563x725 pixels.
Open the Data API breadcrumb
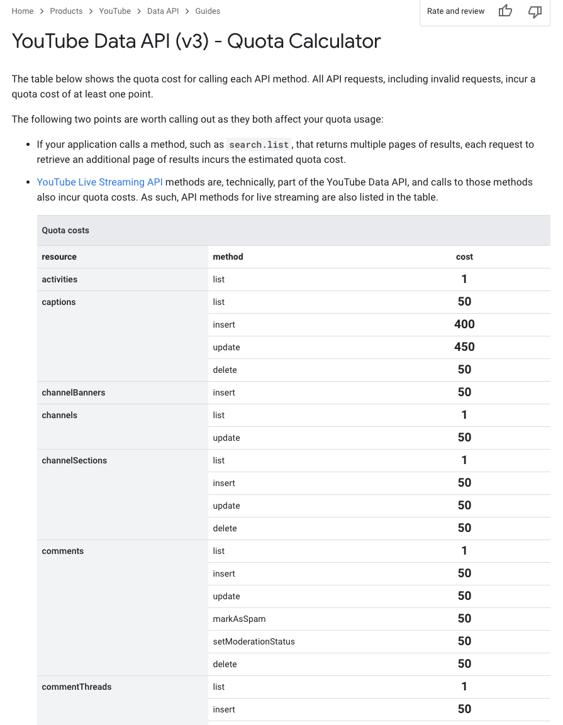pyautogui.click(x=163, y=11)
